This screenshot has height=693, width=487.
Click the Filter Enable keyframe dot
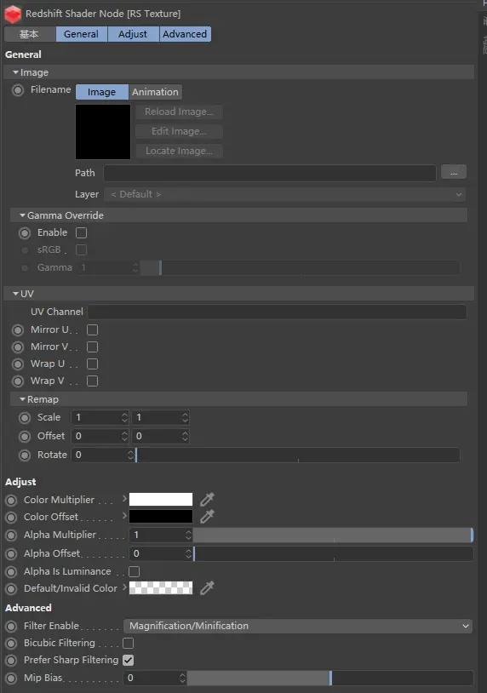(x=11, y=627)
